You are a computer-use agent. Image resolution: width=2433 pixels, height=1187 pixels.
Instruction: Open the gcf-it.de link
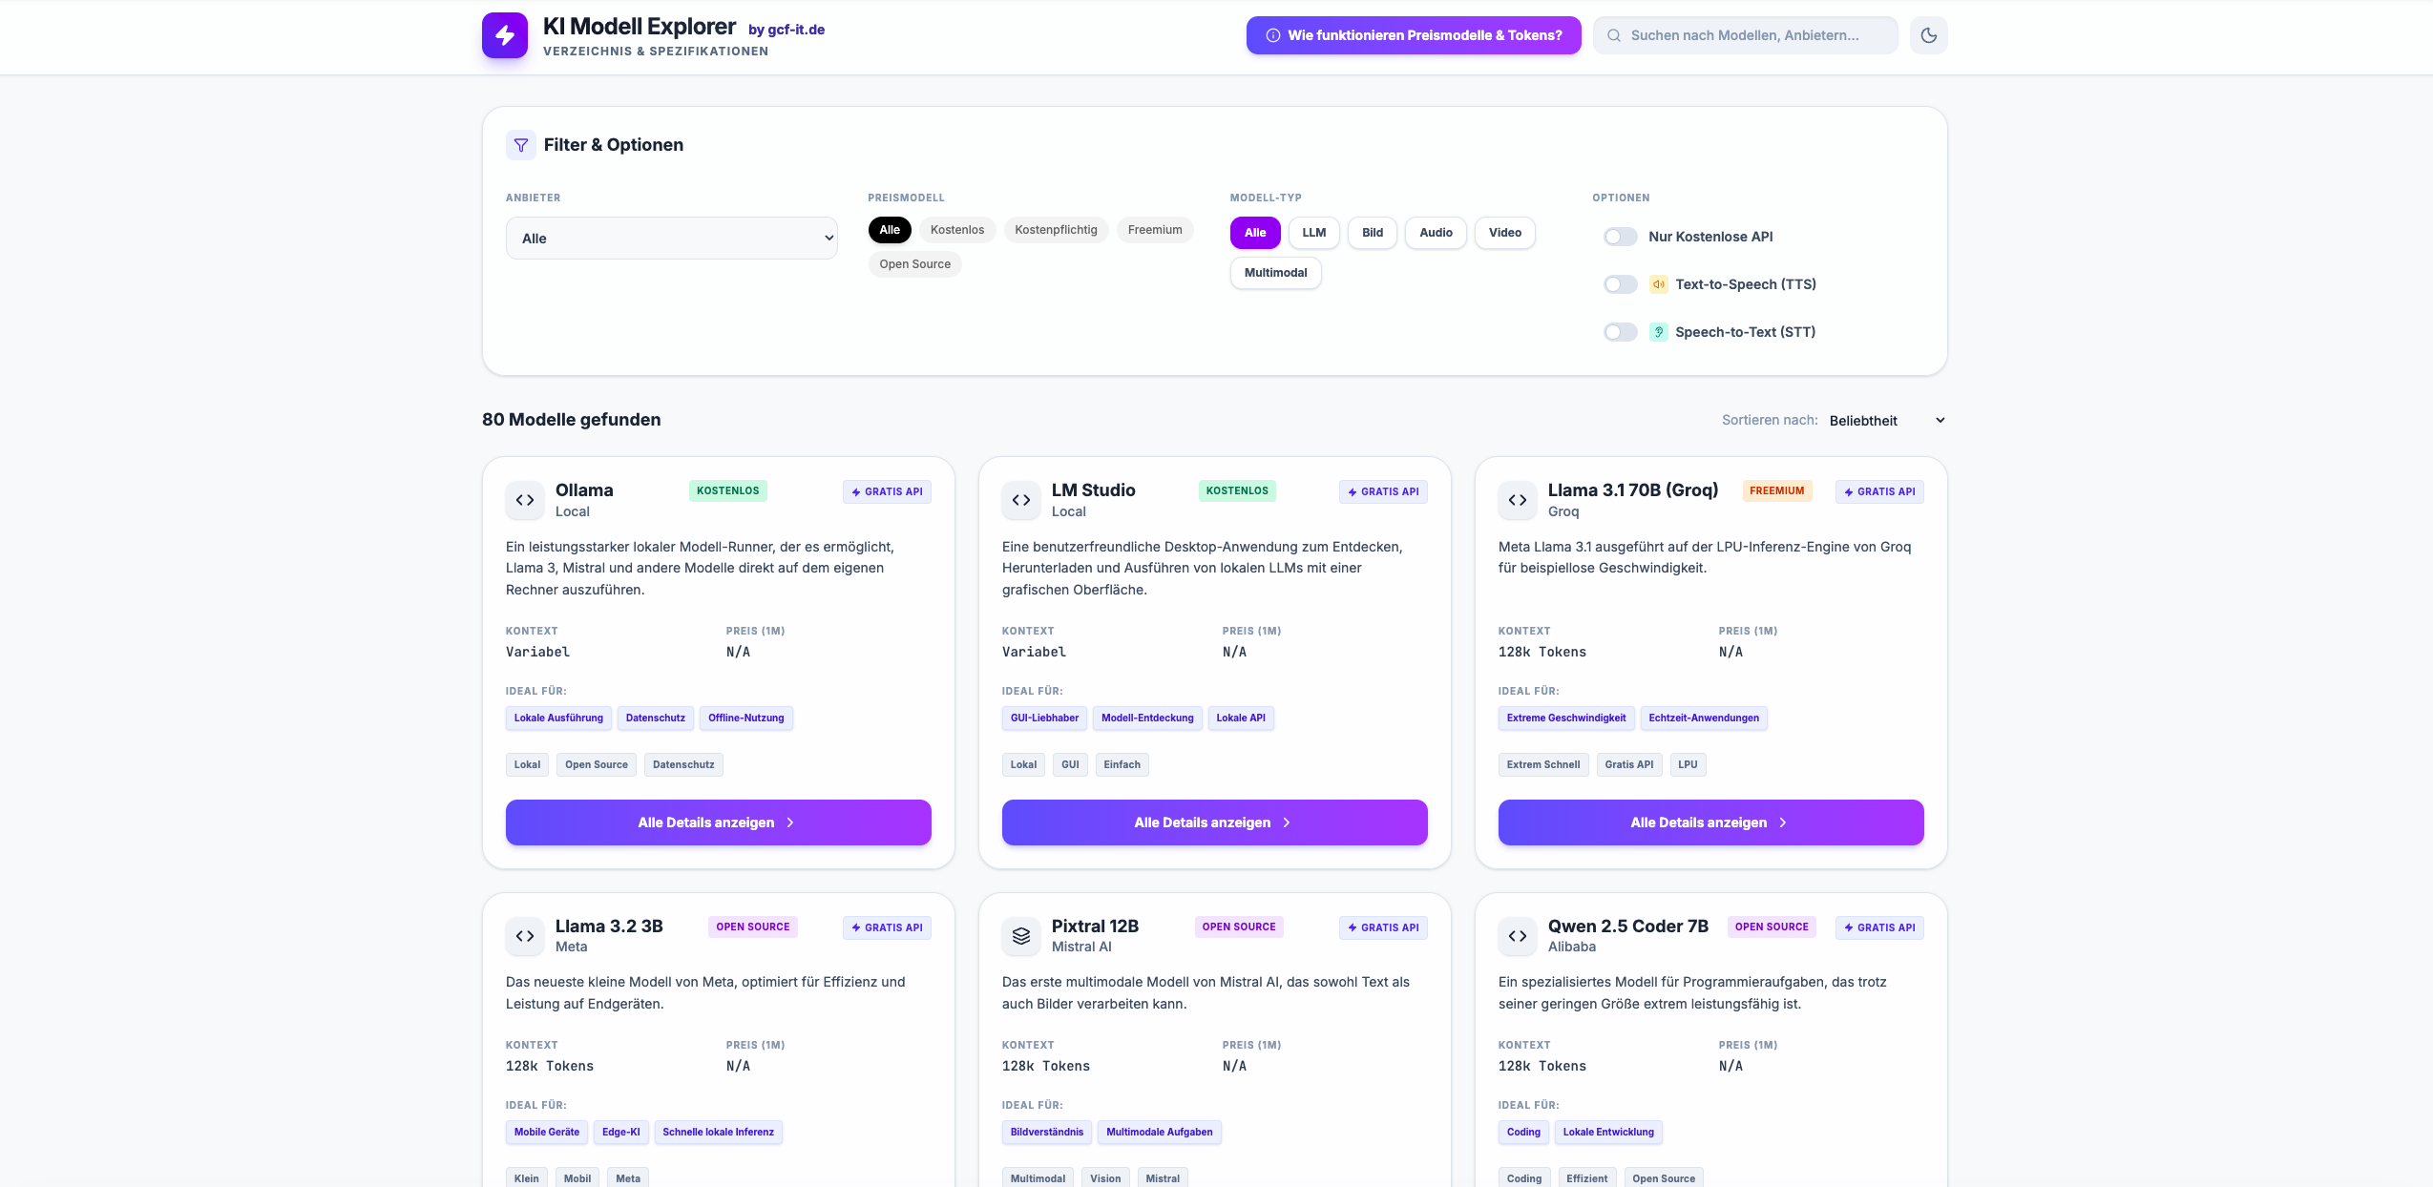(x=787, y=30)
